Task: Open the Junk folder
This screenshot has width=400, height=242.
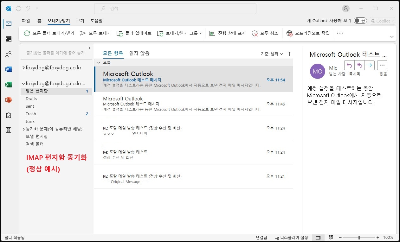Action: 30,122
